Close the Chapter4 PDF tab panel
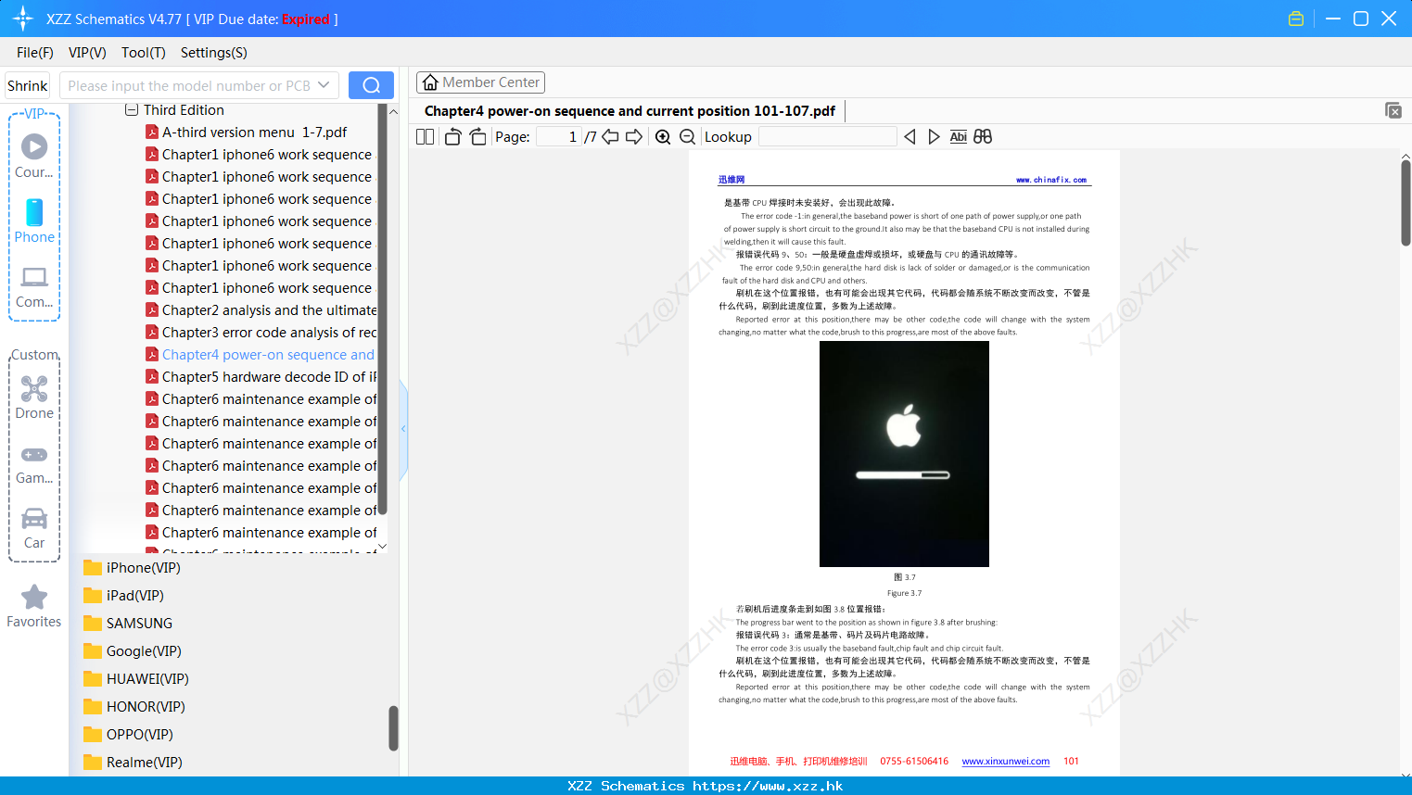This screenshot has width=1412, height=795. click(1393, 110)
